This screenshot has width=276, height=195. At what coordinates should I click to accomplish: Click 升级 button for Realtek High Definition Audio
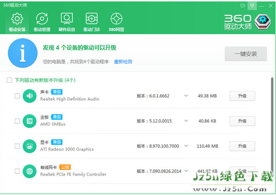(242, 96)
